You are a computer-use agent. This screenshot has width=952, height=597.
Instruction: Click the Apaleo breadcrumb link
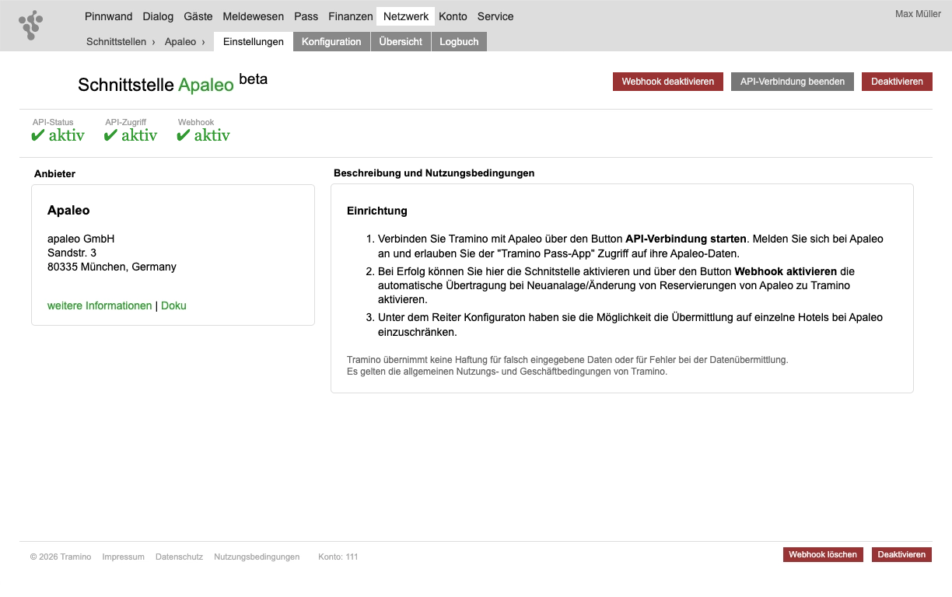click(180, 42)
